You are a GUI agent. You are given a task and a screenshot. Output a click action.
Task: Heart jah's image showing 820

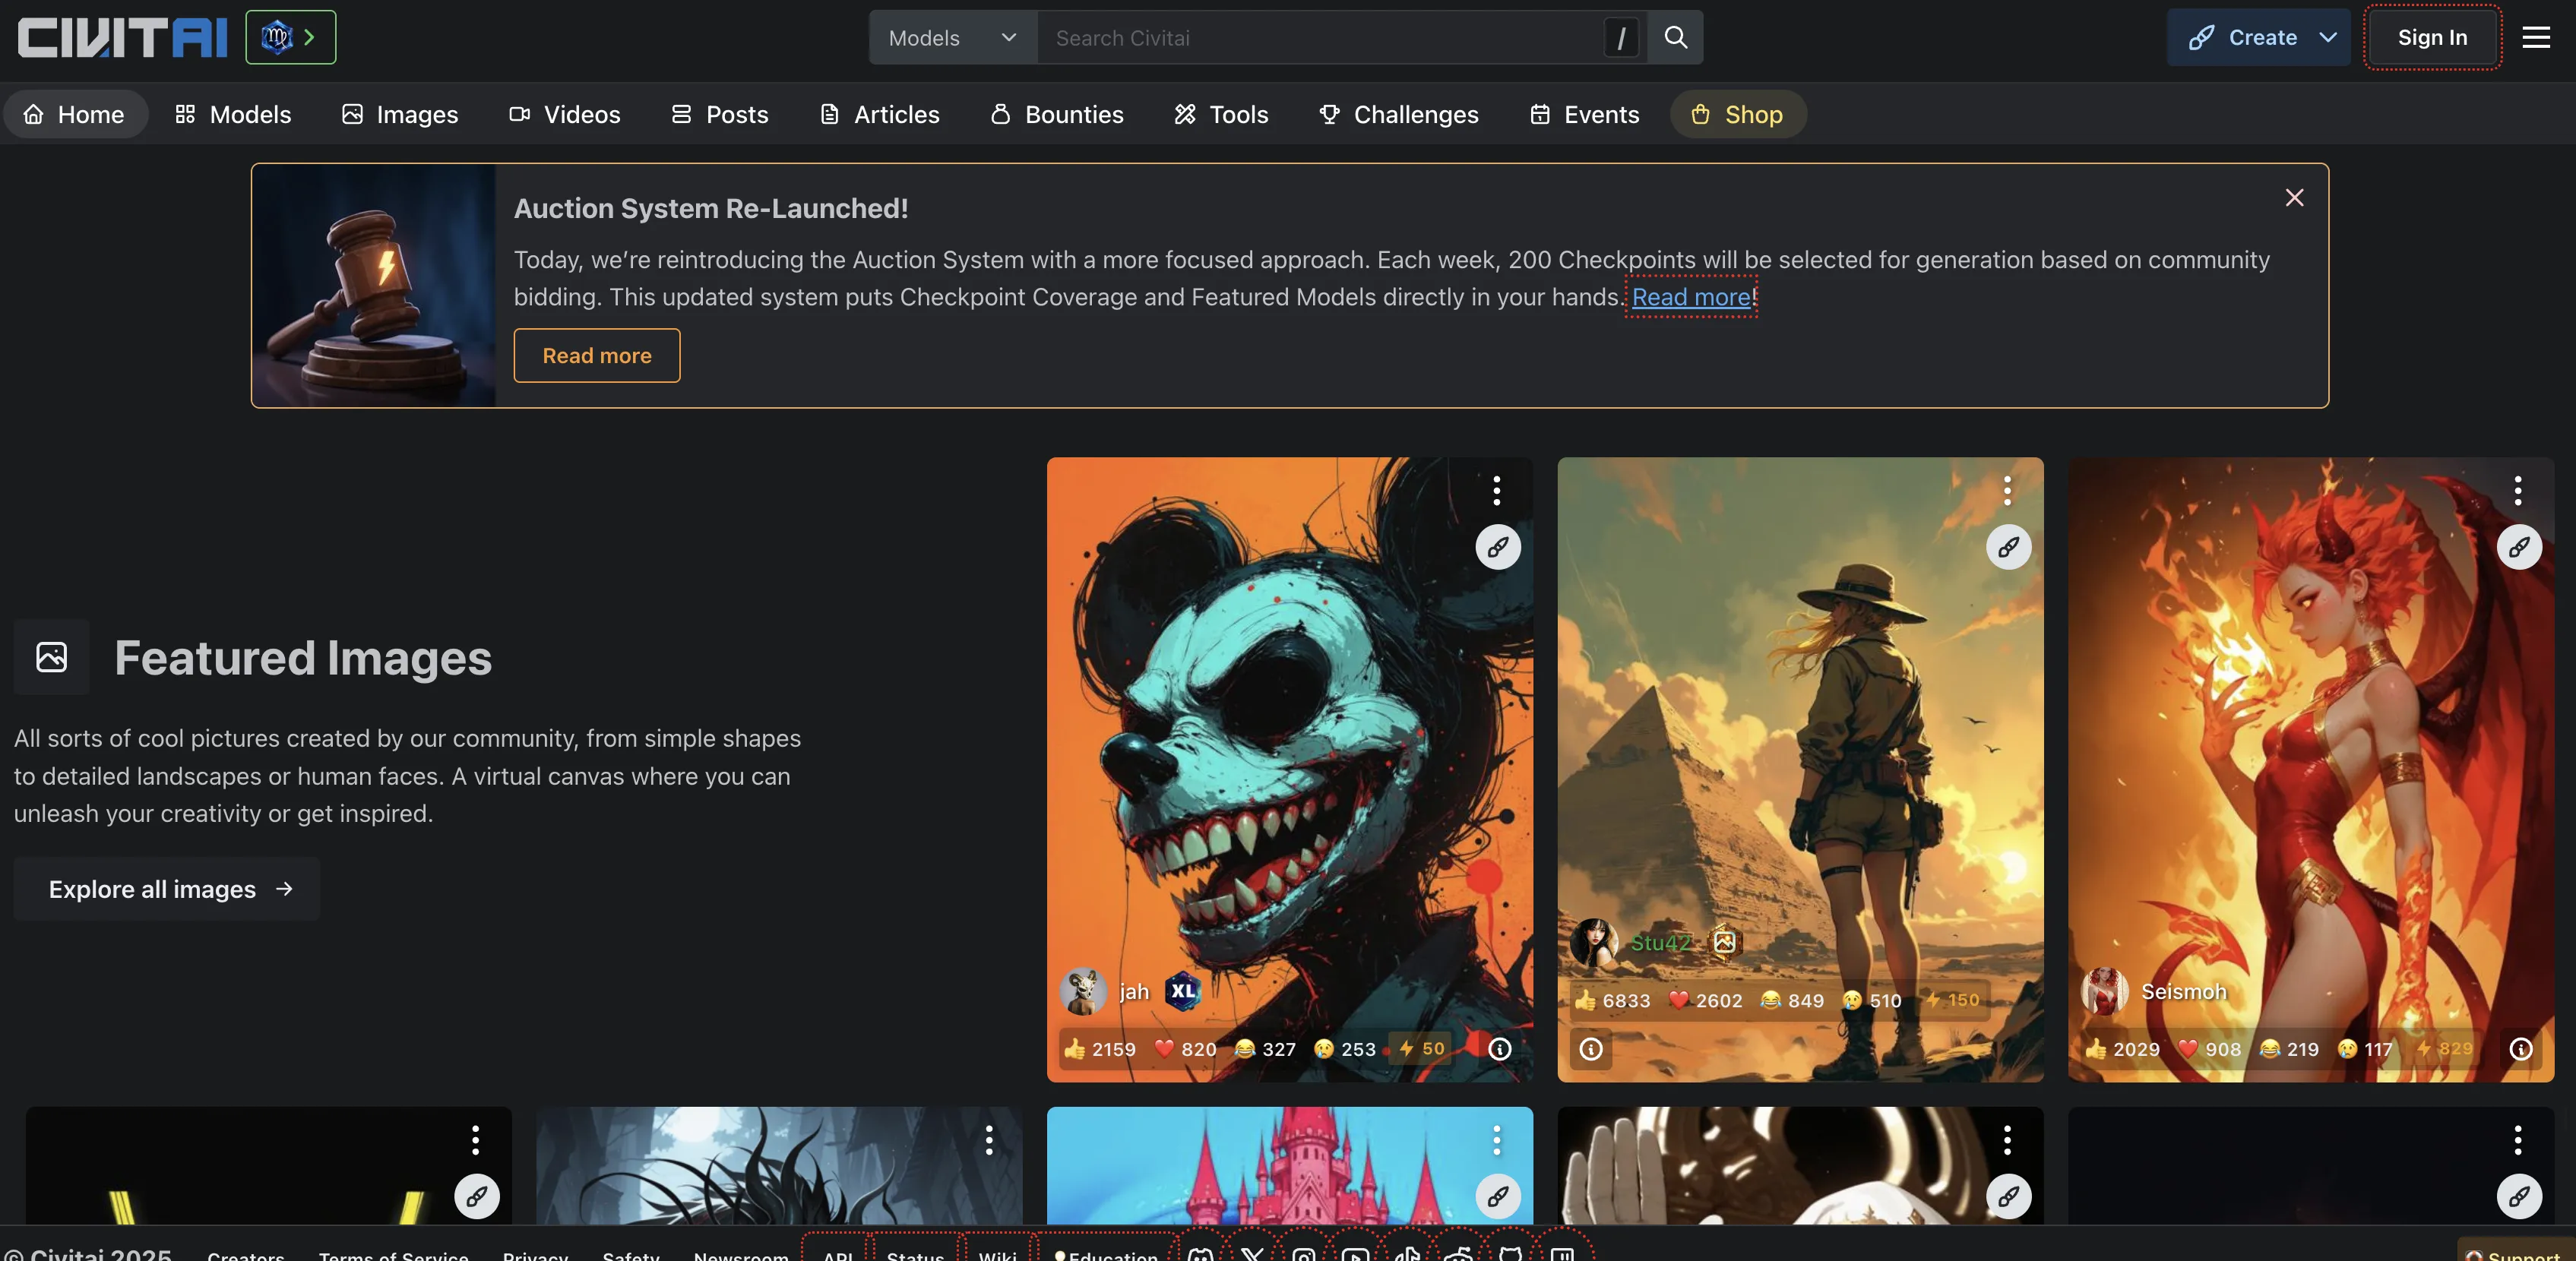pyautogui.click(x=1185, y=1048)
